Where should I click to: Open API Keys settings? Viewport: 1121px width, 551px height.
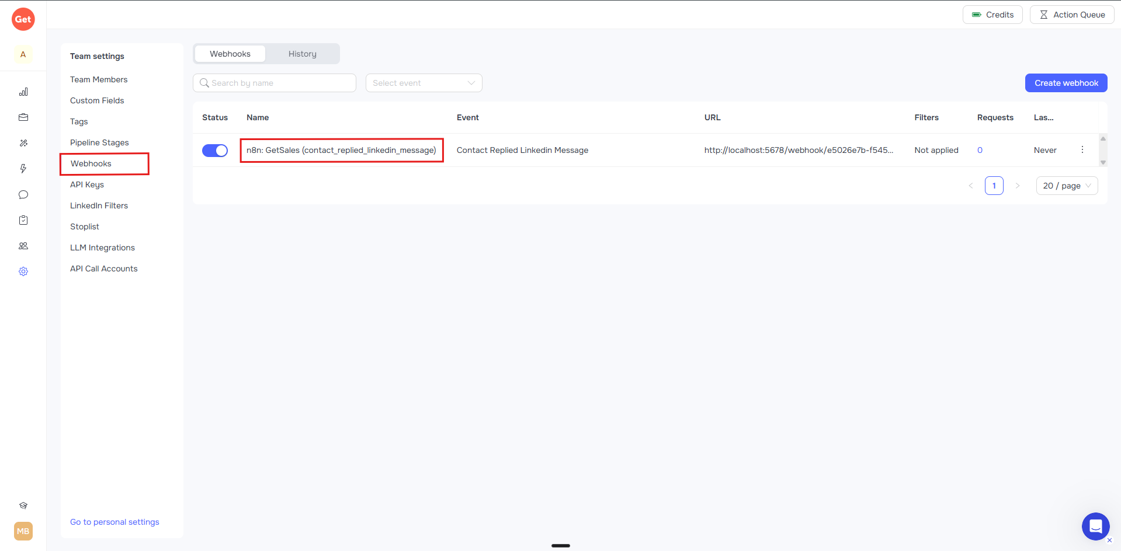pos(87,184)
